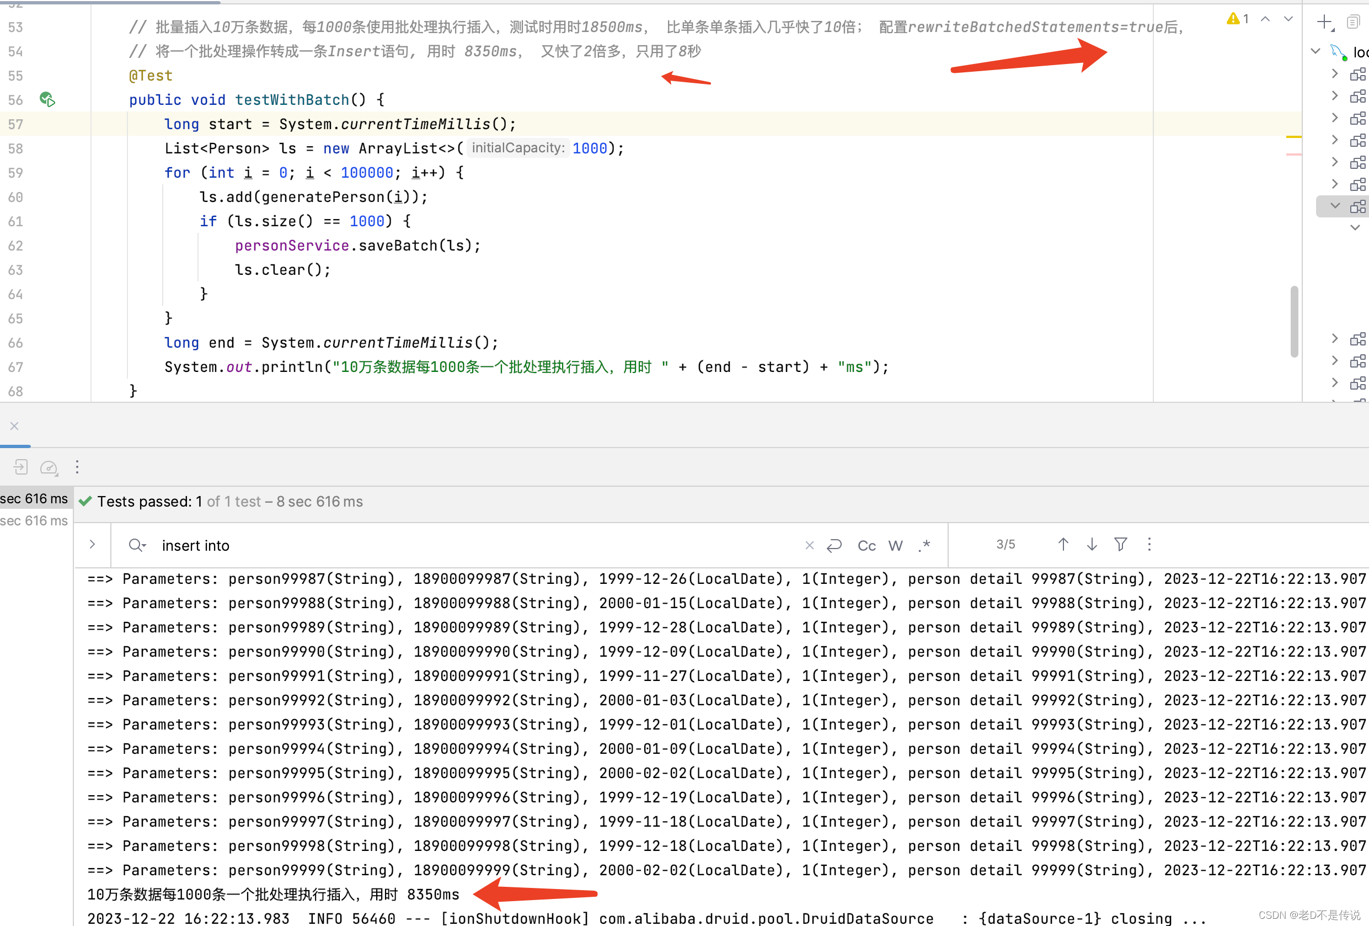Jump to next search occurrence arrow
The image size is (1369, 926).
click(x=1092, y=544)
